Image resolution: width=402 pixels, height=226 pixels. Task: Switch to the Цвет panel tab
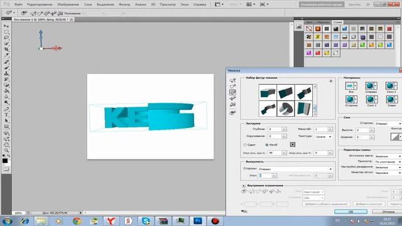click(309, 23)
